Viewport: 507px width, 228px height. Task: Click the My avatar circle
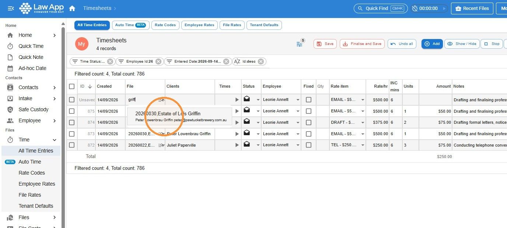pyautogui.click(x=81, y=44)
